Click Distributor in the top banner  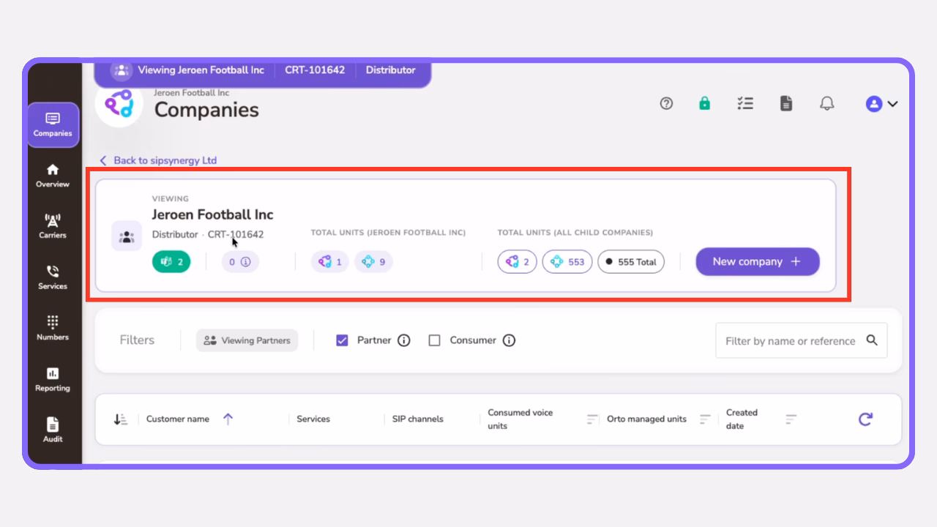(x=390, y=70)
